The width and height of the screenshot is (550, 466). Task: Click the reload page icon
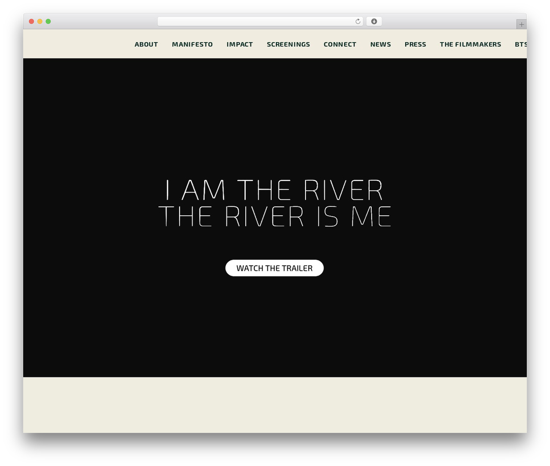click(357, 21)
